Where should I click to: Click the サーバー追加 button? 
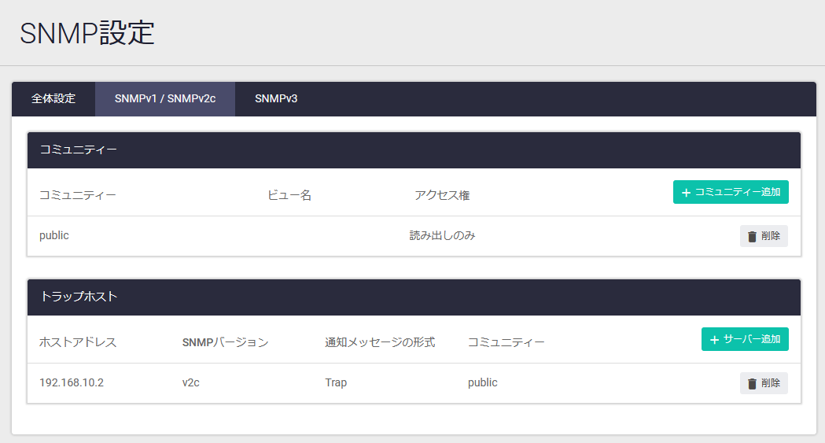(x=745, y=339)
